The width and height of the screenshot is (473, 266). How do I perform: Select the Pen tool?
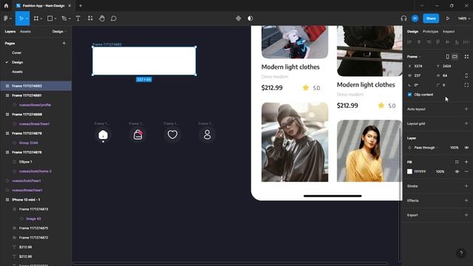pyautogui.click(x=64, y=18)
